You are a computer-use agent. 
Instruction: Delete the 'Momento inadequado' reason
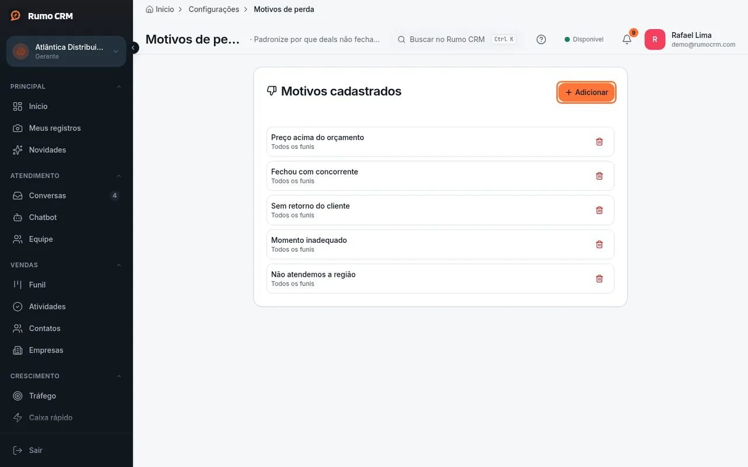pos(599,245)
